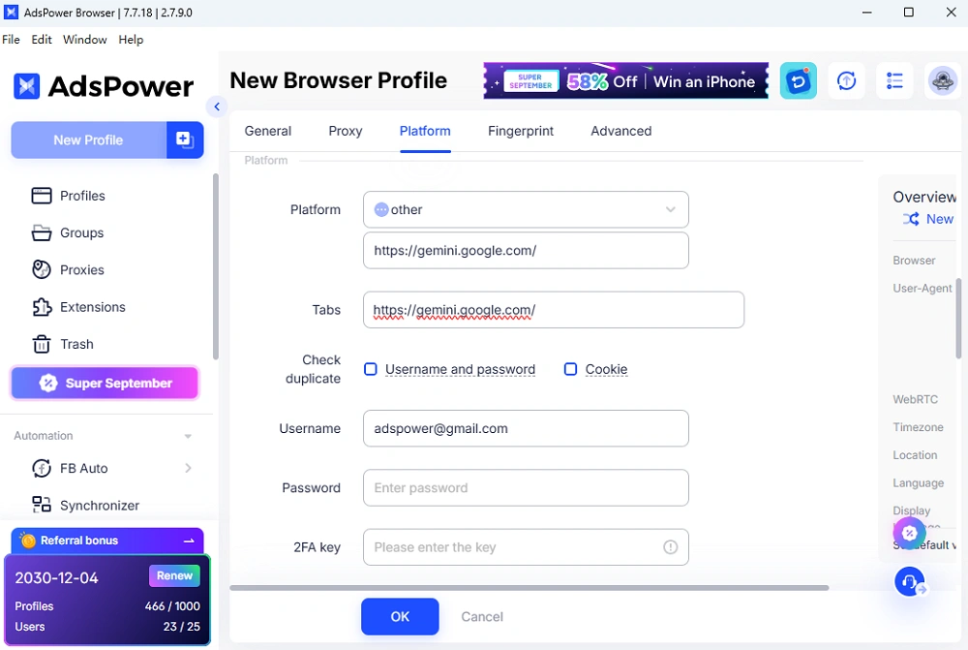Collapse the Automation section arrow

pos(188,436)
